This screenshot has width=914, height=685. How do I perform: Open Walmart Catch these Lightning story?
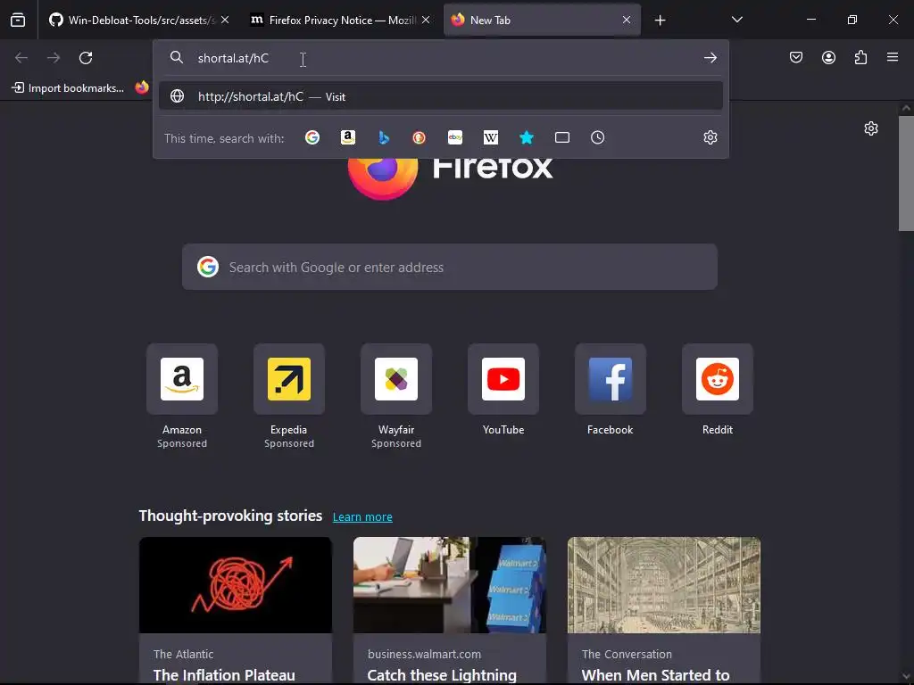click(450, 610)
